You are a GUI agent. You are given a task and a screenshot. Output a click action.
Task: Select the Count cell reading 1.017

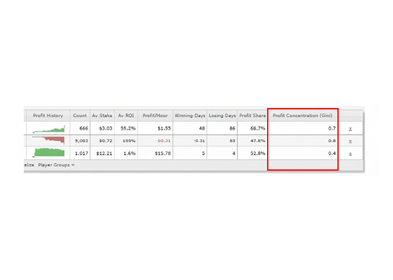81,153
